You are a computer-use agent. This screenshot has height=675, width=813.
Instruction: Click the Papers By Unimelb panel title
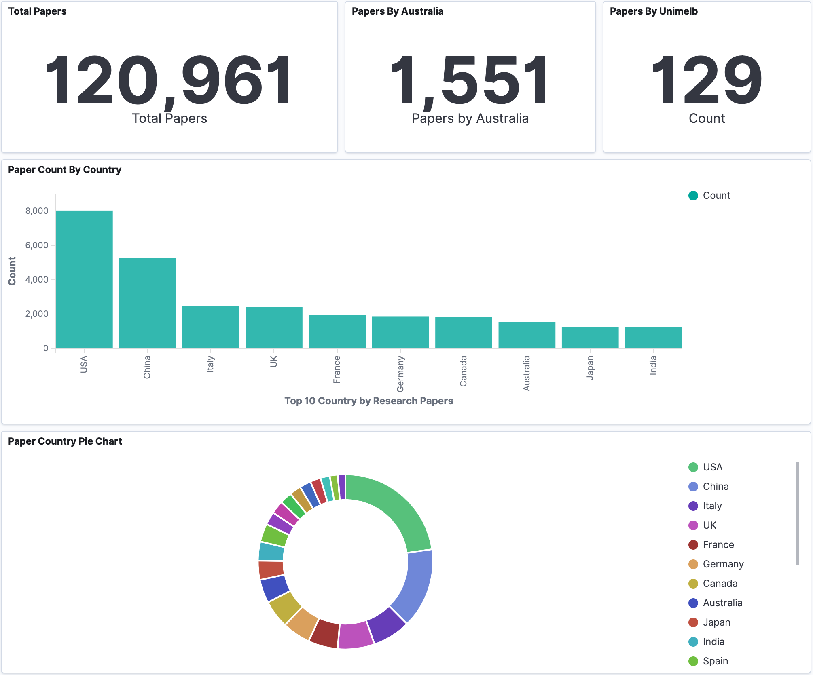(x=654, y=11)
